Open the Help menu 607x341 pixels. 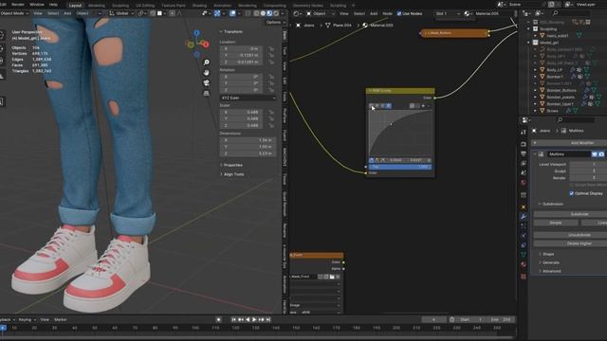(53, 5)
